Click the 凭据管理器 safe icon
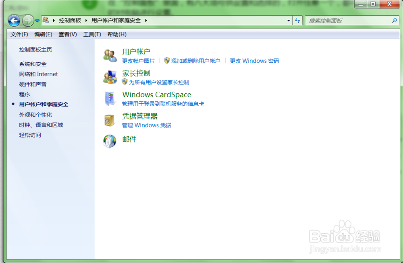This screenshot has height=263, width=403. pos(110,120)
